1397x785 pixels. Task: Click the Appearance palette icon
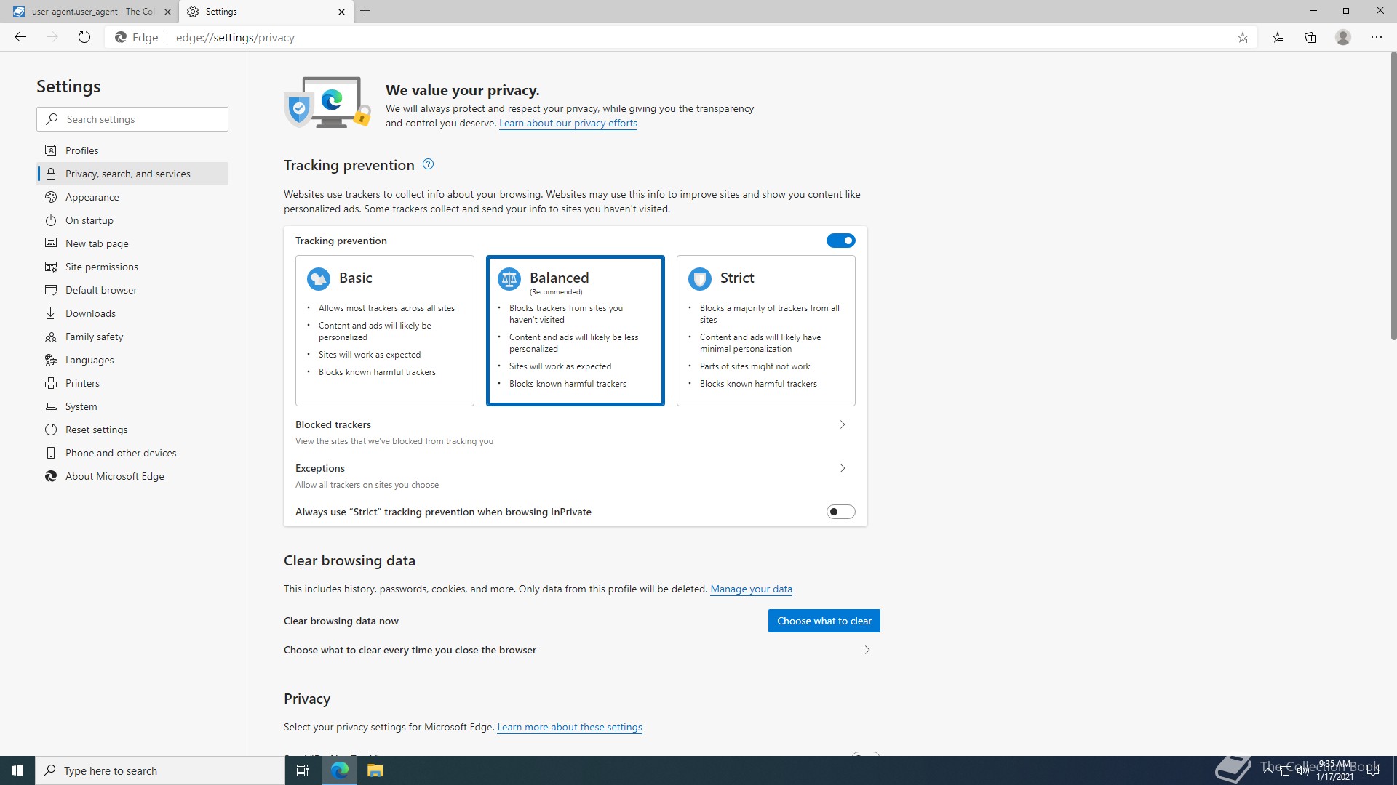click(51, 197)
